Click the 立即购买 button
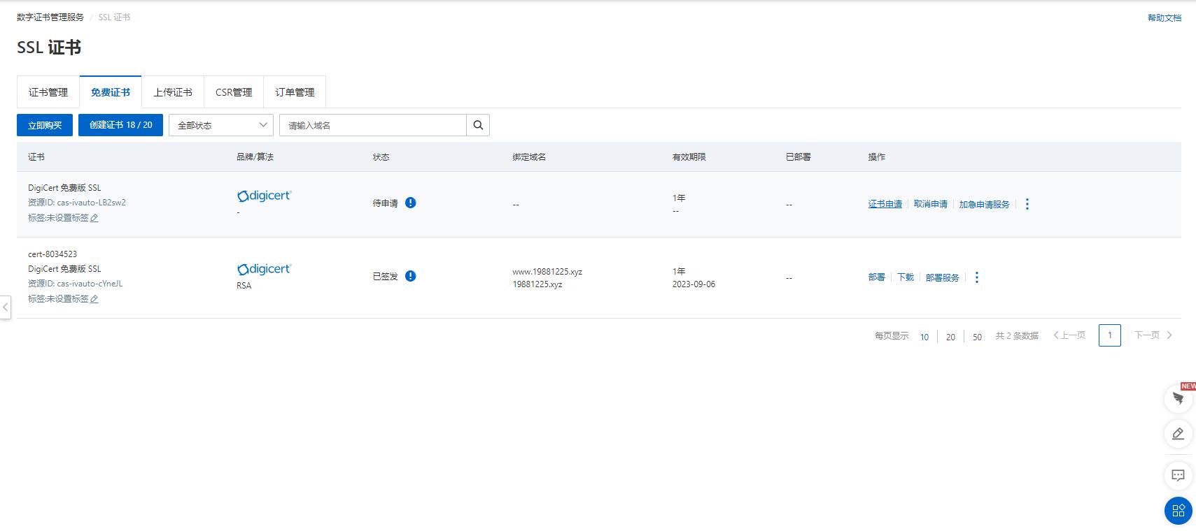 pos(45,125)
